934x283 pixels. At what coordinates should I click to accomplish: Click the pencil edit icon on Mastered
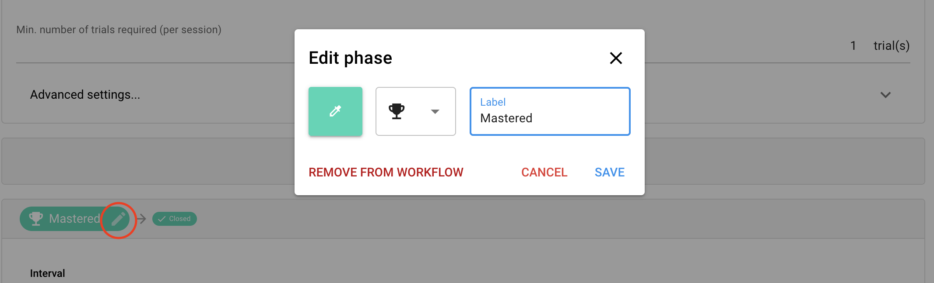(x=118, y=219)
